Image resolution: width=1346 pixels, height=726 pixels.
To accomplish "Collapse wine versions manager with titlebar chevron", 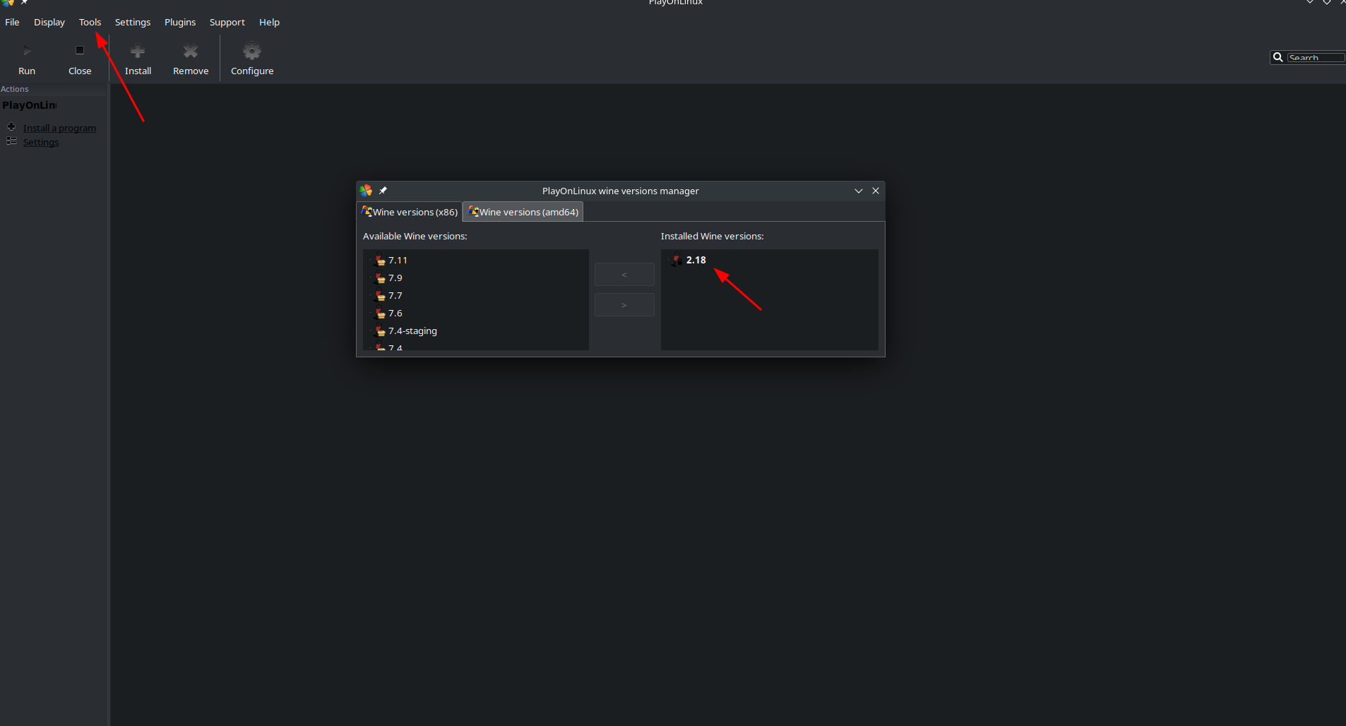I will (x=859, y=191).
